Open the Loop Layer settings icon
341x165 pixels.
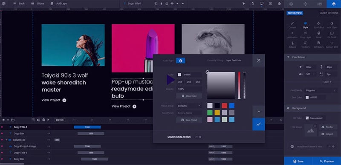(x=306, y=35)
